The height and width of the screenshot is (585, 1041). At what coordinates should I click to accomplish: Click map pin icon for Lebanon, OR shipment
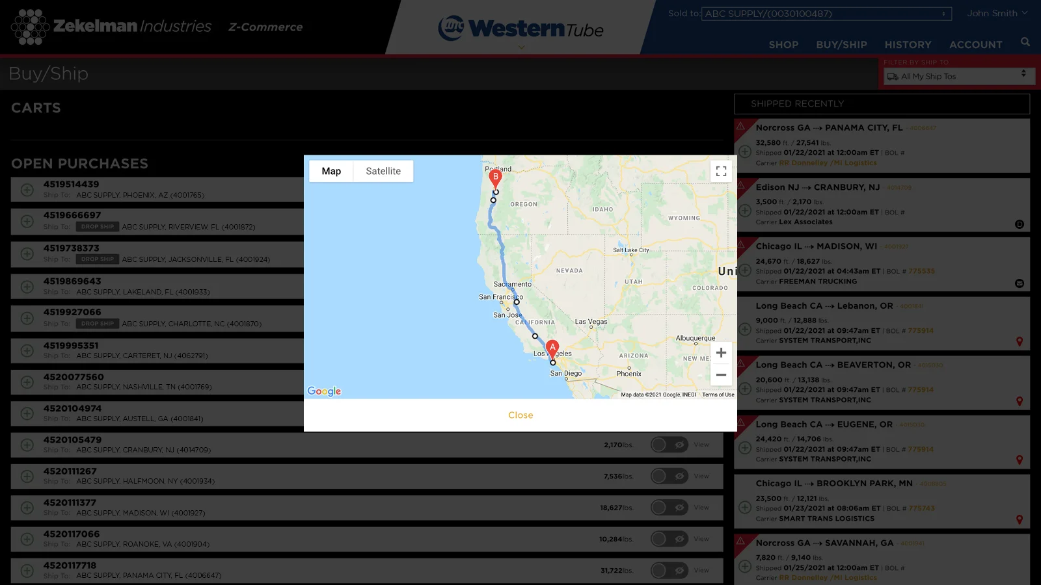[x=1020, y=342]
